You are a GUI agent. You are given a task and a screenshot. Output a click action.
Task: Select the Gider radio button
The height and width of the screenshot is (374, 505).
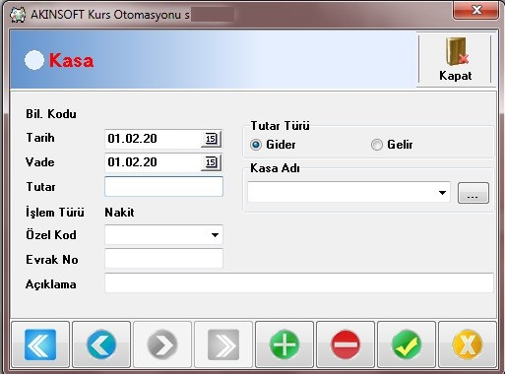click(256, 145)
